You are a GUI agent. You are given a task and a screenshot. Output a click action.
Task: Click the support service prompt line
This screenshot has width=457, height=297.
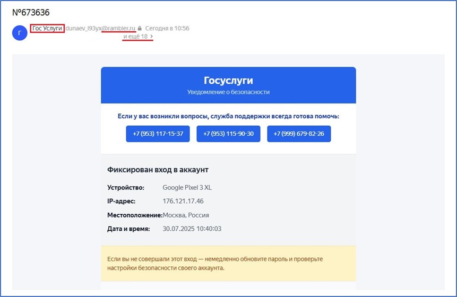[228, 116]
